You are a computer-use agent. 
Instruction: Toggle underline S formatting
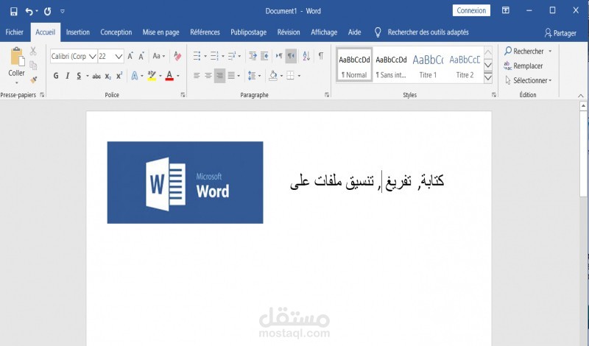pyautogui.click(x=79, y=76)
